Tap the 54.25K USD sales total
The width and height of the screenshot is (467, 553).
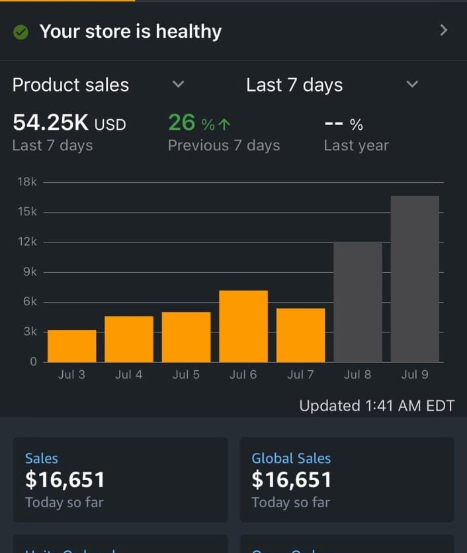point(69,123)
